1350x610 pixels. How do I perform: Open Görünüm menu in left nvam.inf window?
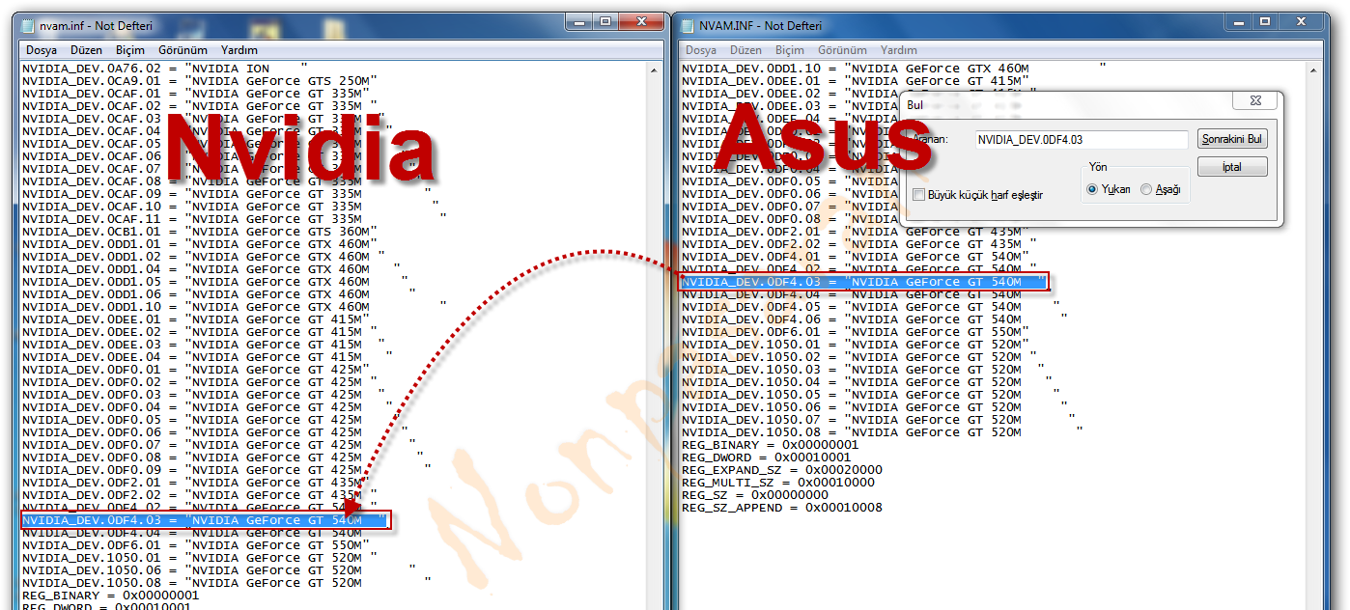click(183, 50)
